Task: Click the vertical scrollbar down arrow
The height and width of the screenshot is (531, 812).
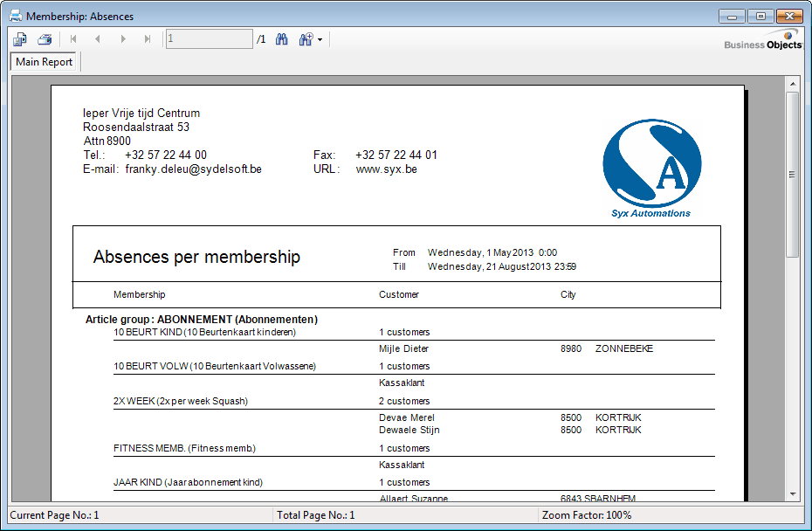Action: [x=793, y=493]
